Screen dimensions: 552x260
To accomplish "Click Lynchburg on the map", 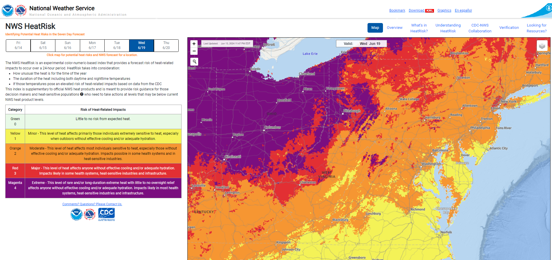I will coord(373,213).
